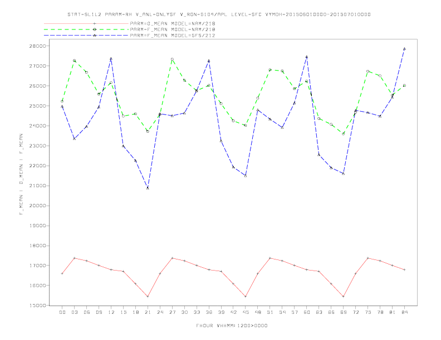Click x-axis tick label 06
This screenshot has width=441, height=340.
click(x=87, y=312)
